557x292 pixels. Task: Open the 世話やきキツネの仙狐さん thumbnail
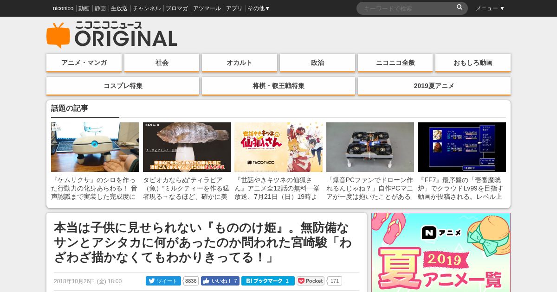pos(278,147)
